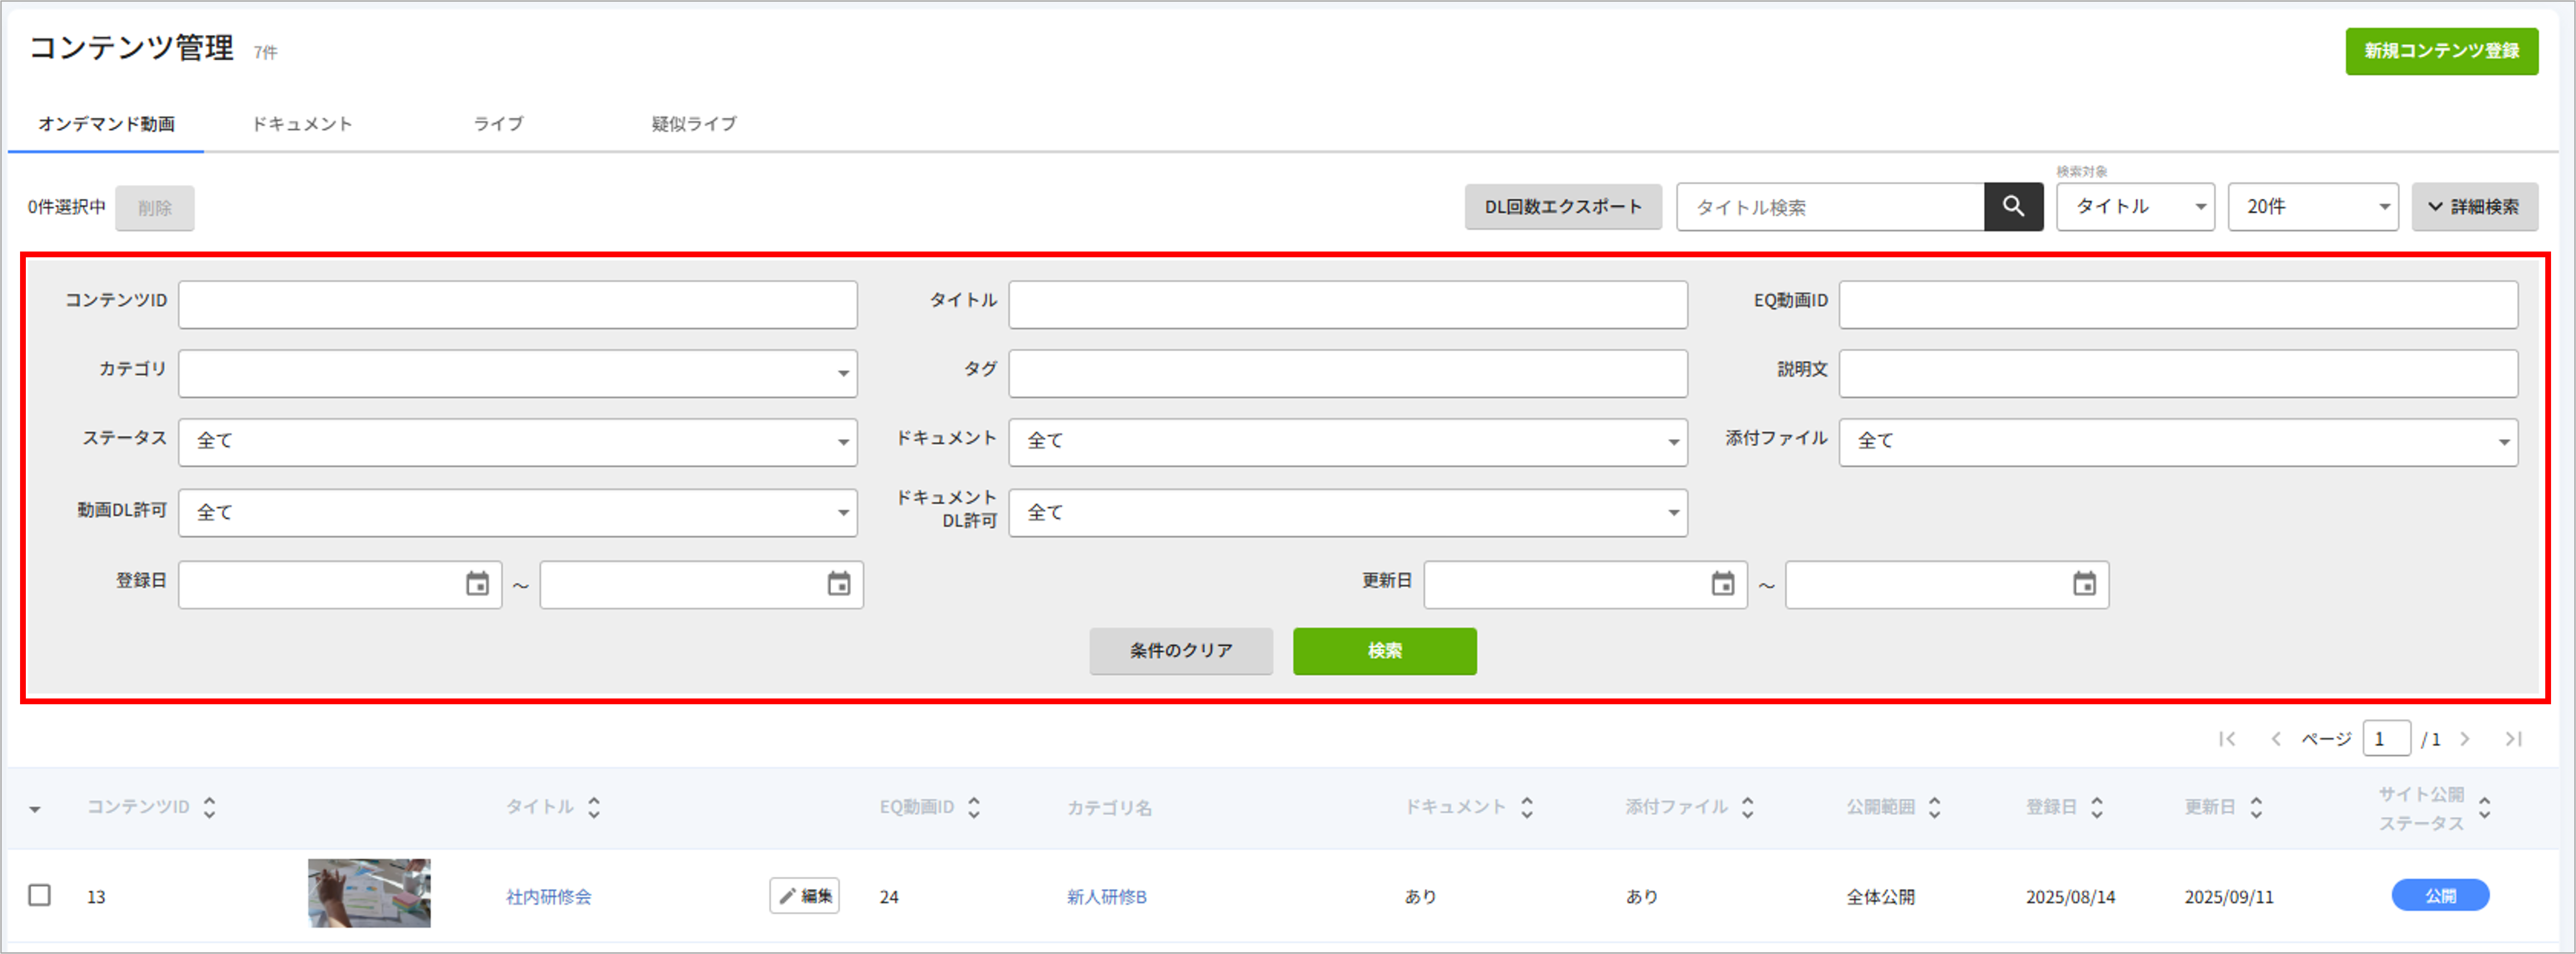Collapse the 詳細検索 panel
The height and width of the screenshot is (954, 2576).
(2474, 207)
